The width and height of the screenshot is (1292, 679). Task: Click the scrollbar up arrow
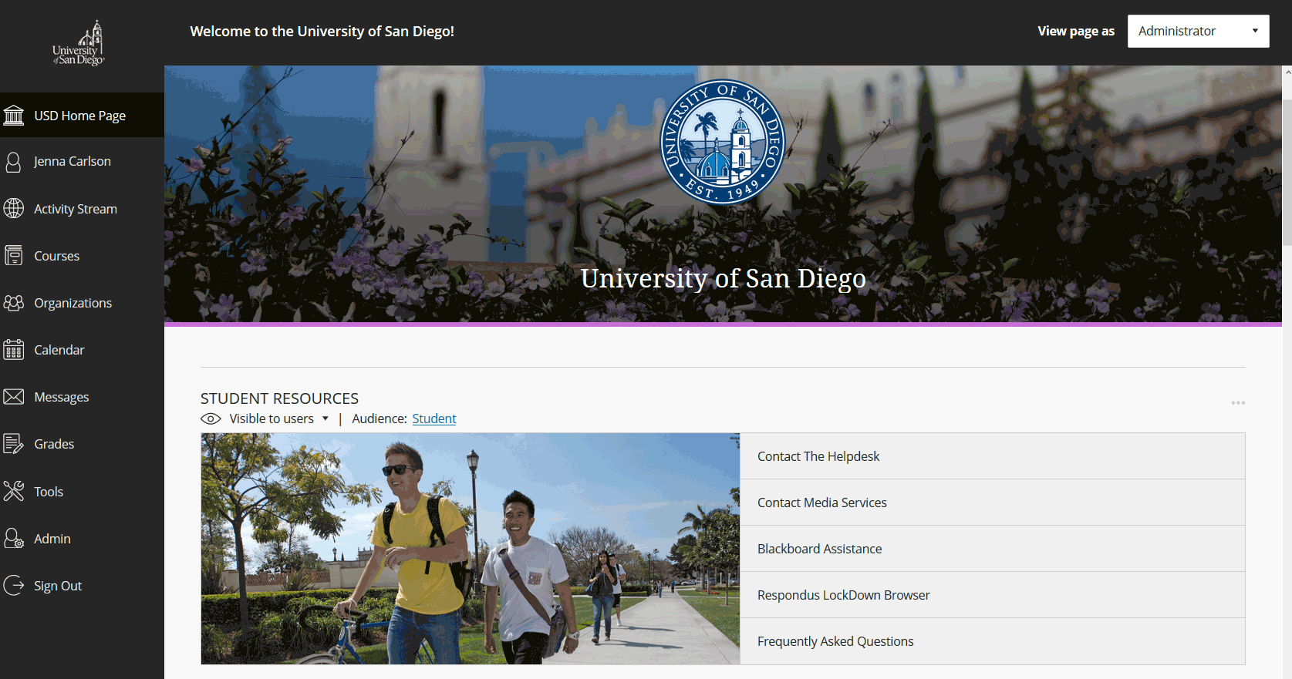tap(1287, 72)
